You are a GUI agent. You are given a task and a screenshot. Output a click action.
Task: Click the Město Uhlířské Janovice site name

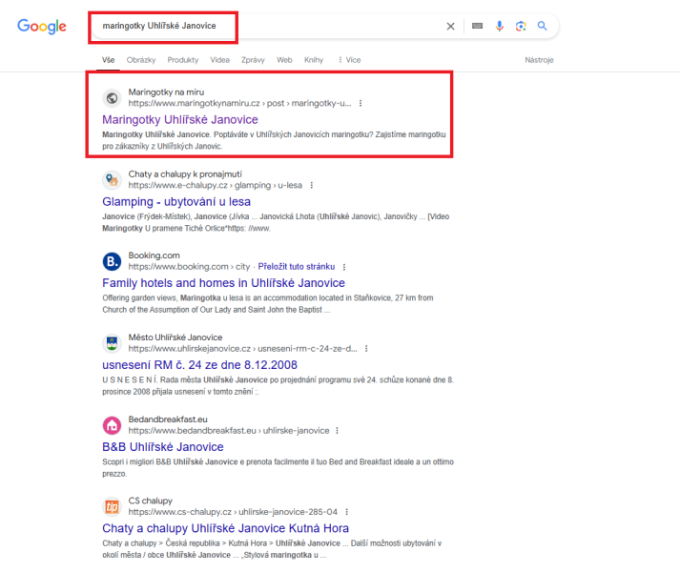click(175, 337)
